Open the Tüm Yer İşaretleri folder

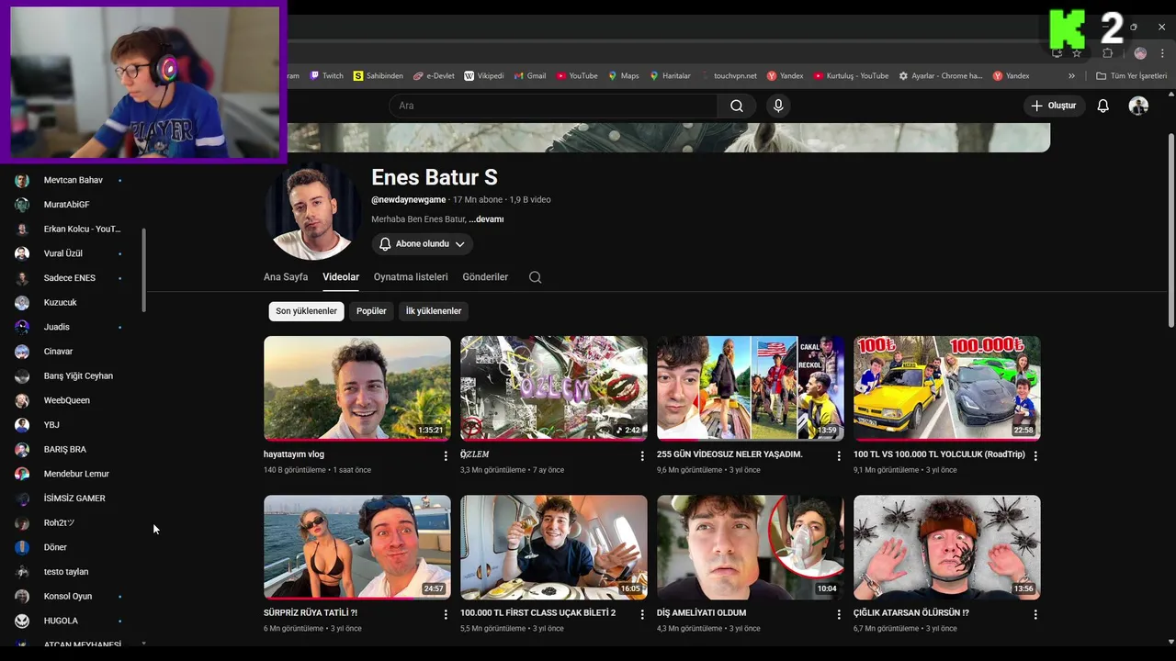(1131, 76)
